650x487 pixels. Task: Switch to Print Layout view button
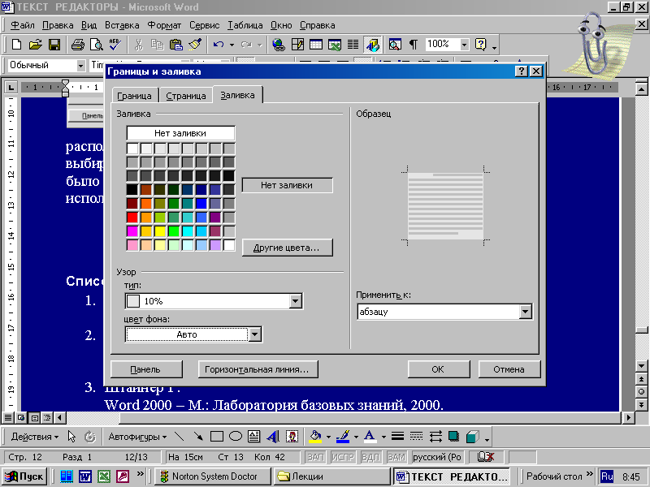point(35,418)
